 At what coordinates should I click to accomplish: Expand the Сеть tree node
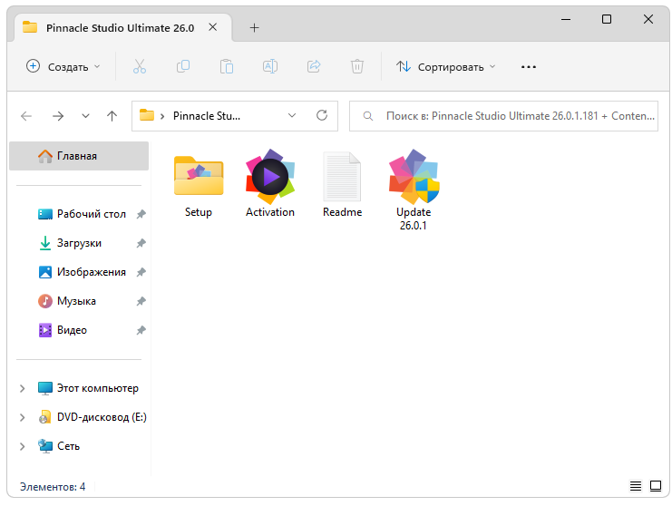[23, 446]
